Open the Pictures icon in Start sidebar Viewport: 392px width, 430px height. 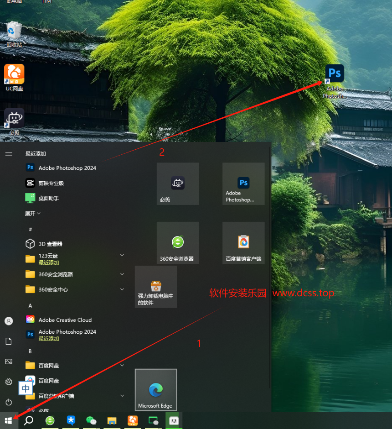[x=9, y=362]
